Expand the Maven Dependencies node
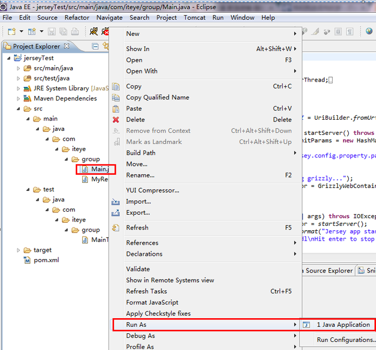The image size is (376, 350). click(19, 98)
